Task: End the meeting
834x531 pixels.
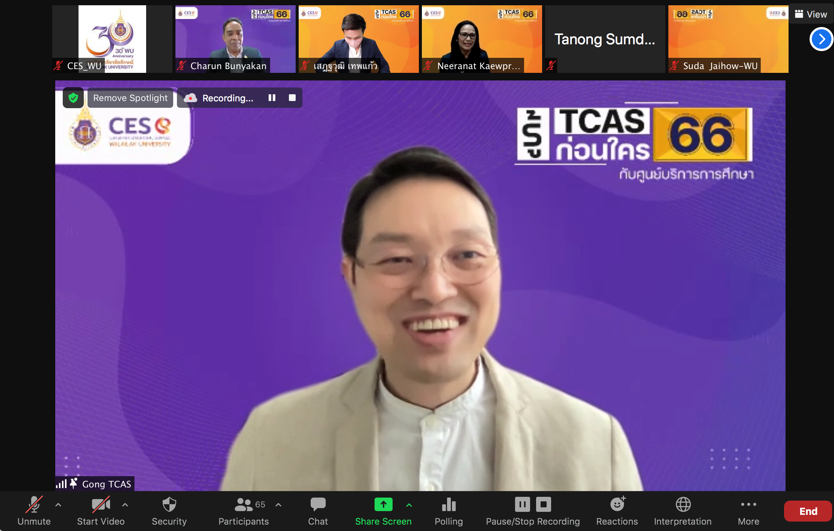Action: pos(808,511)
